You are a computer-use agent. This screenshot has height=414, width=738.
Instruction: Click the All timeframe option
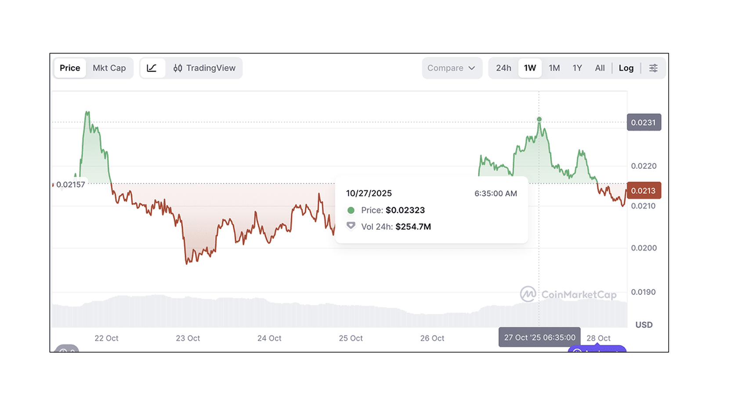coord(600,68)
